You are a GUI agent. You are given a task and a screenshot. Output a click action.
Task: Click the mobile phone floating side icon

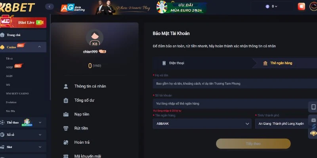pos(313,107)
